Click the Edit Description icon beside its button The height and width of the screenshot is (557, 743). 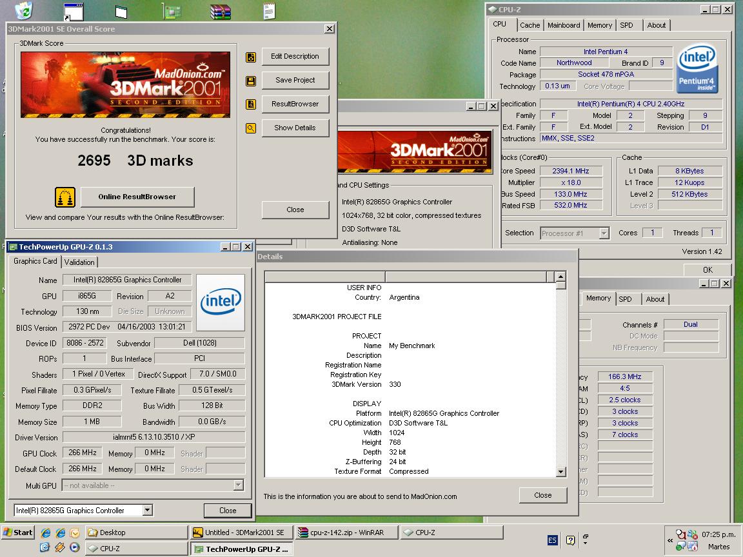[x=251, y=57]
